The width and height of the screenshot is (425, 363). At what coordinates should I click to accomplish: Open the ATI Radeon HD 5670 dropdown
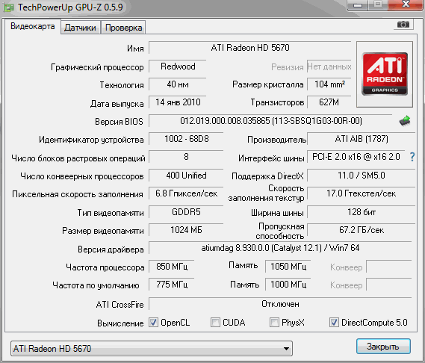[152, 349]
